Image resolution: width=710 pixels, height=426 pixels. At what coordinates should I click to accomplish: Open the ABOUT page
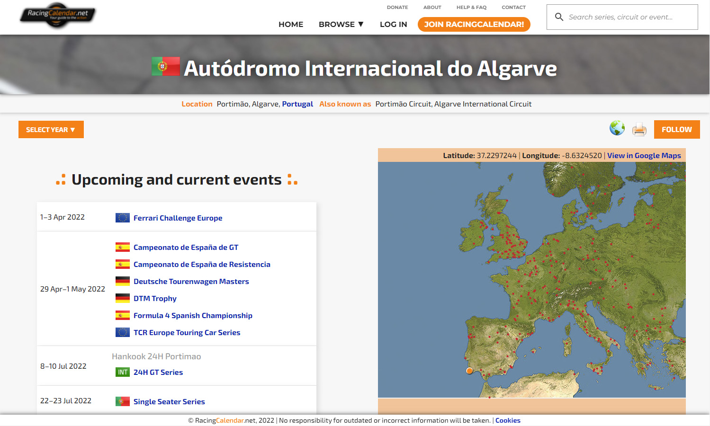[432, 7]
